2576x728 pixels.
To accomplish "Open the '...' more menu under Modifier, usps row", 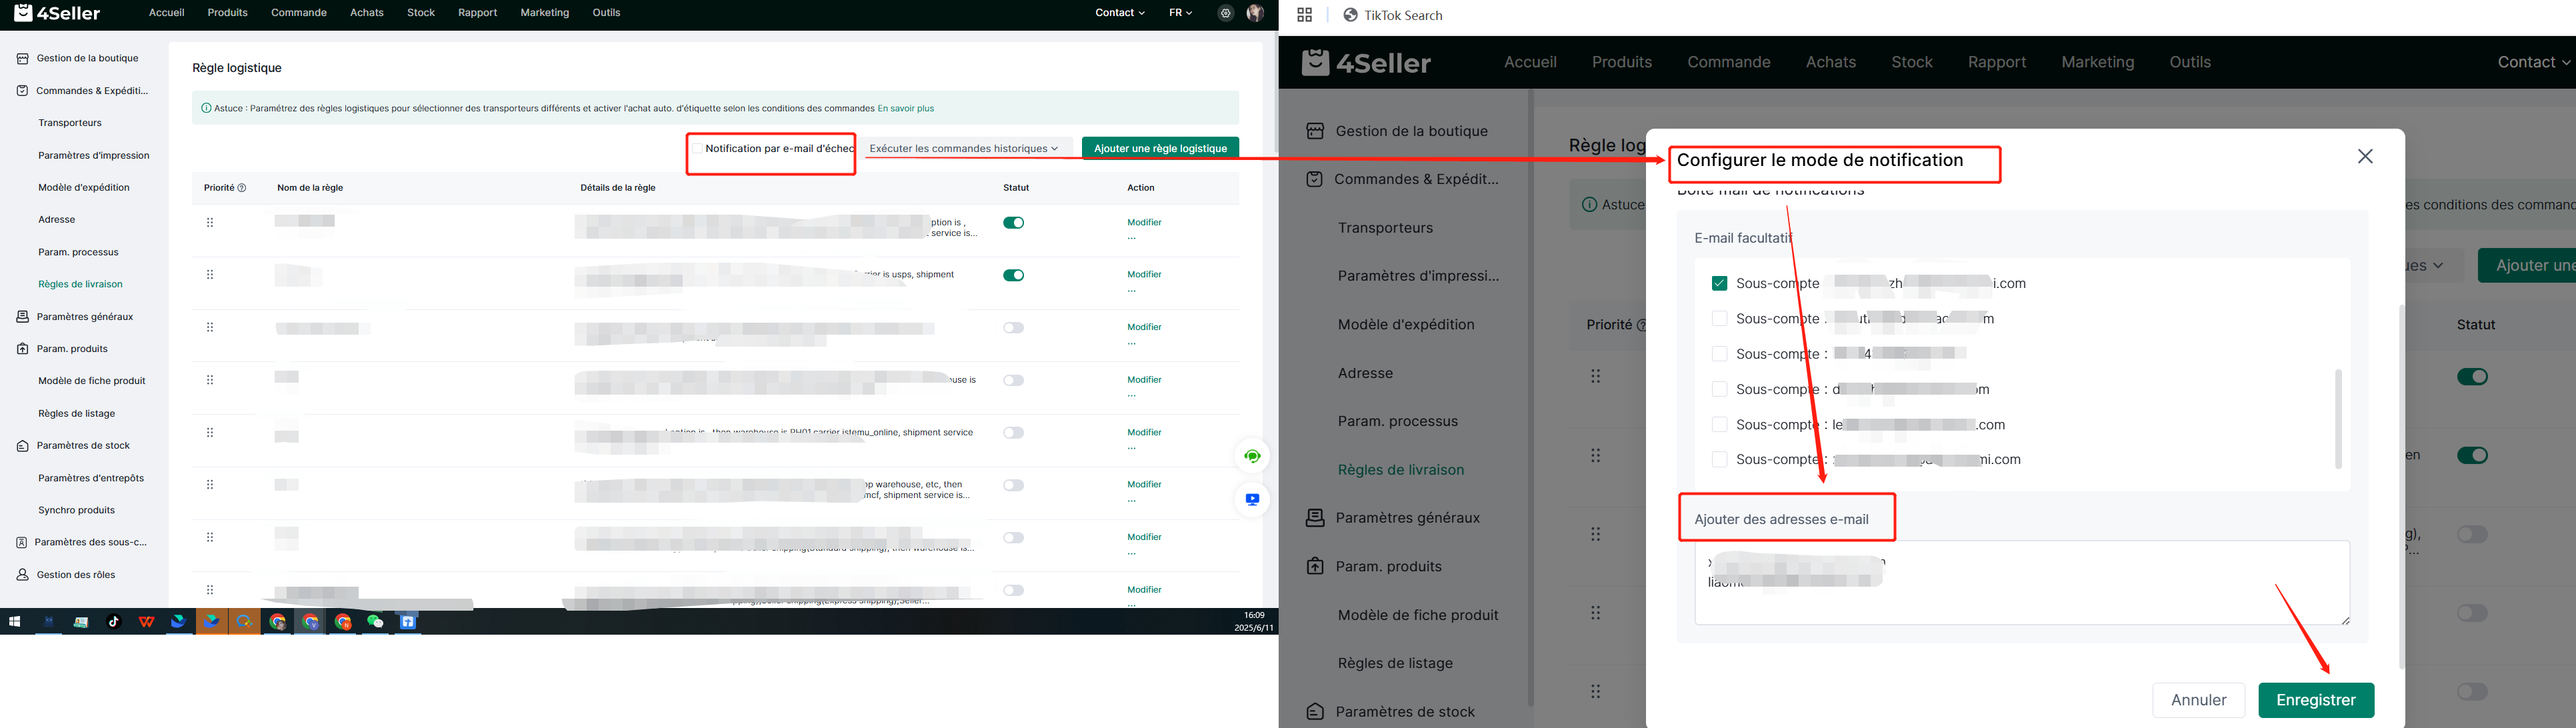I will 1132,290.
